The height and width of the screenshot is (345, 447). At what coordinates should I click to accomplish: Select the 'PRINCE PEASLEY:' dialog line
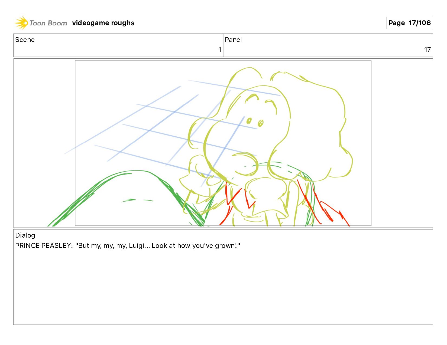pyautogui.click(x=128, y=246)
